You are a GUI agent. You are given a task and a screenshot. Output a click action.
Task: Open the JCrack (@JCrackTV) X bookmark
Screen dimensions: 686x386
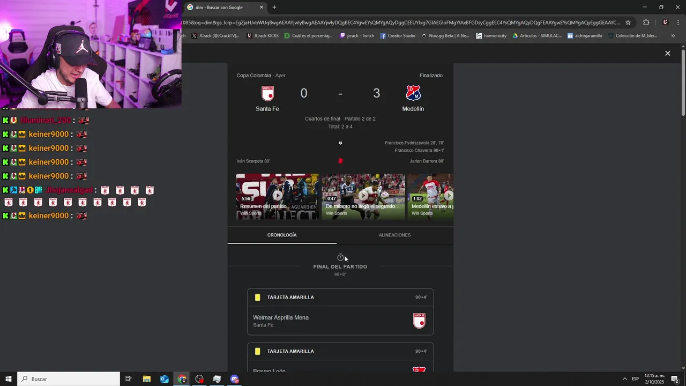[x=215, y=36]
